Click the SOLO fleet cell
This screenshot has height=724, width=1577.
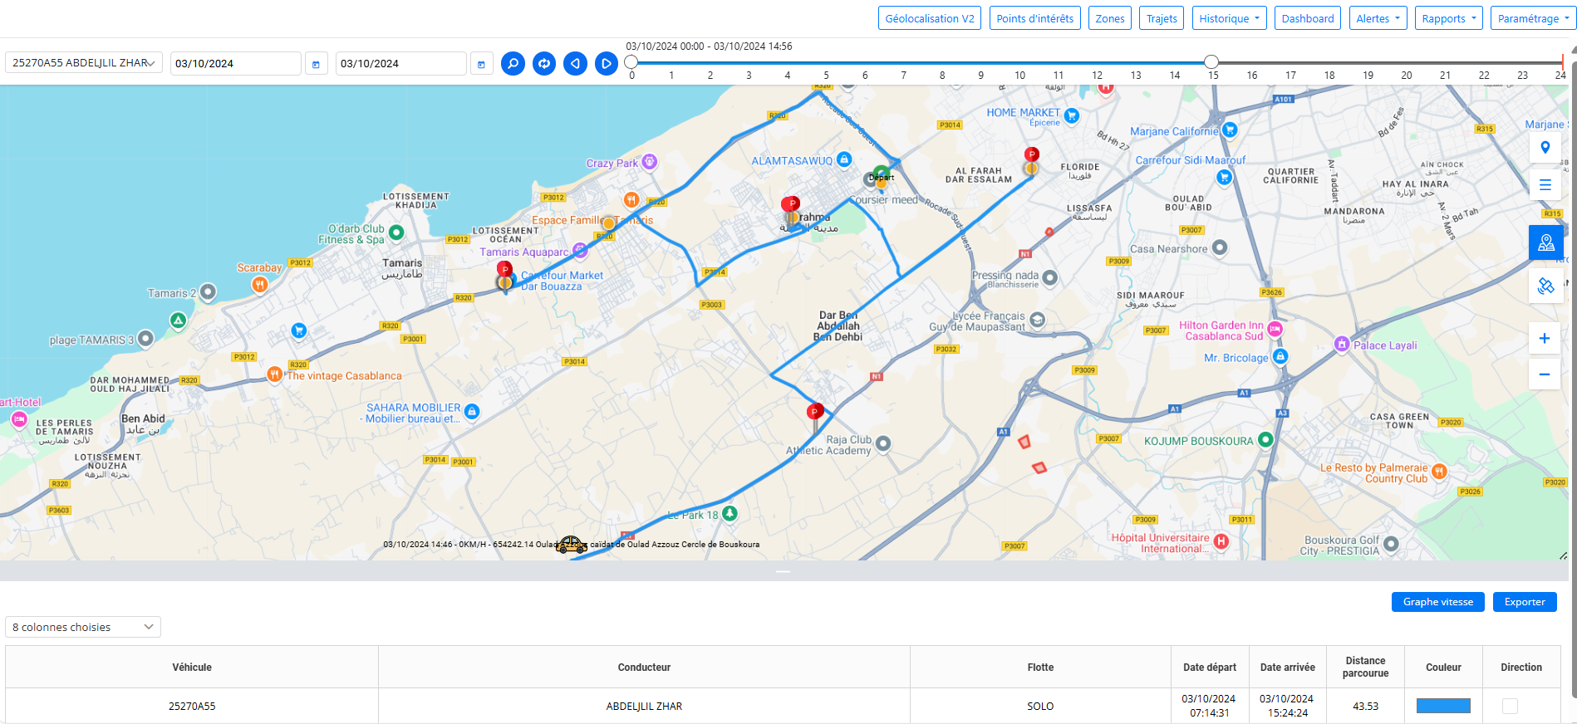point(1040,707)
